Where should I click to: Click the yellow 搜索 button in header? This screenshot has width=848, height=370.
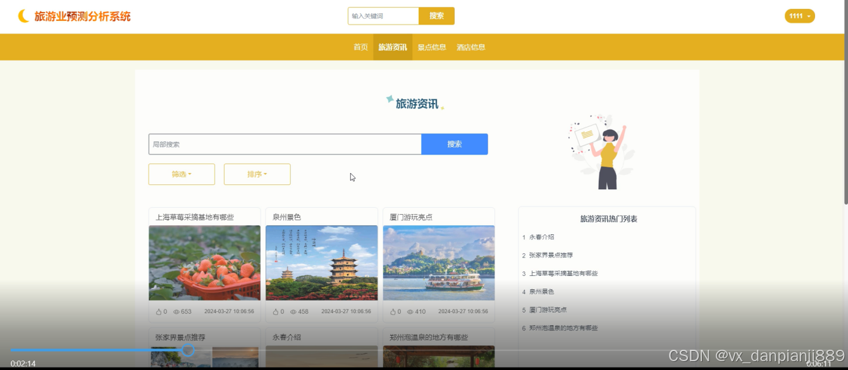coord(436,16)
